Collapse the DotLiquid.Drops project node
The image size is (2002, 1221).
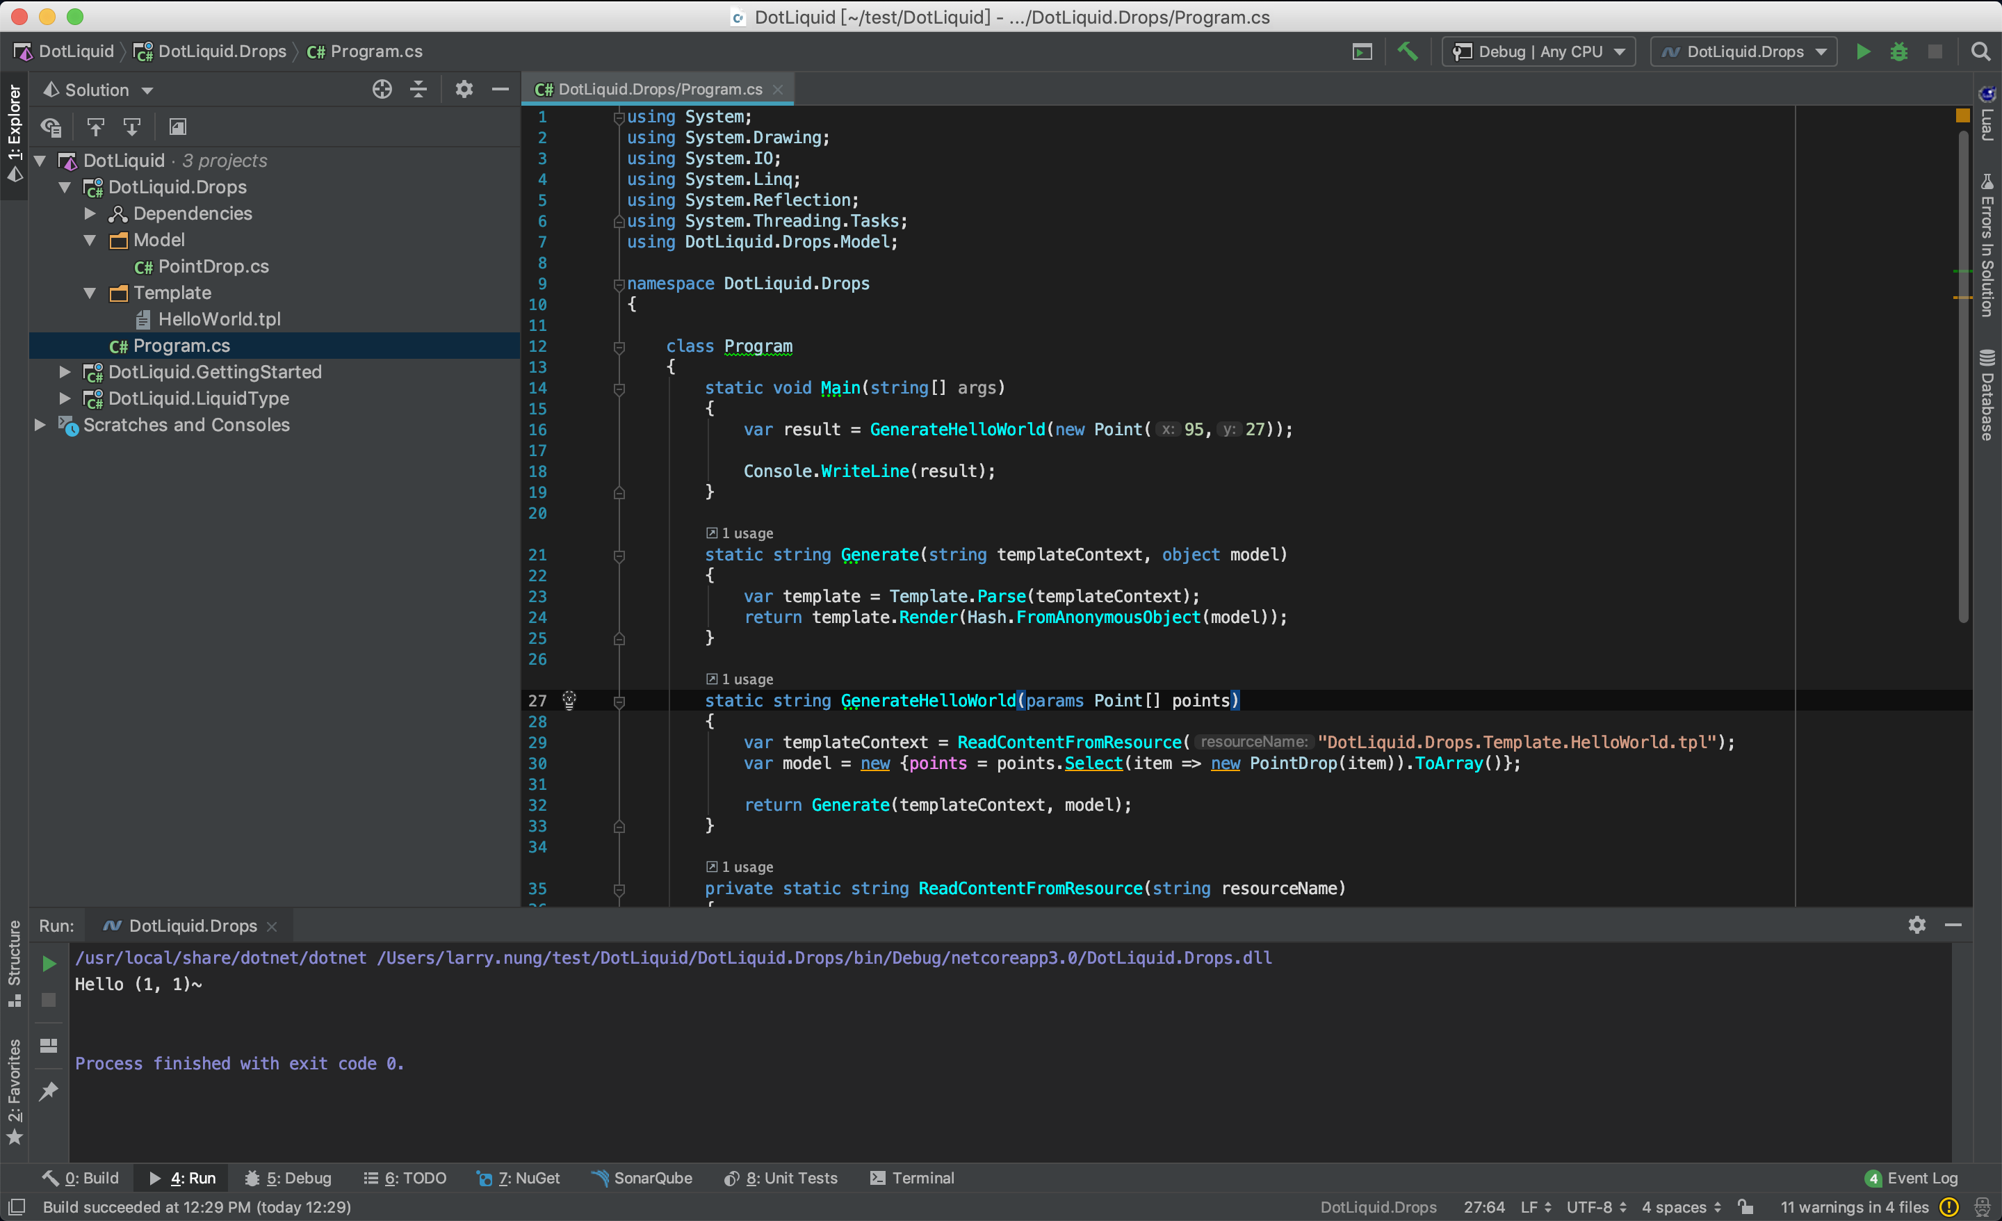pyautogui.click(x=65, y=187)
